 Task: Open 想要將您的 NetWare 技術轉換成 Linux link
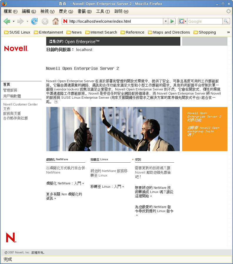point(154,192)
